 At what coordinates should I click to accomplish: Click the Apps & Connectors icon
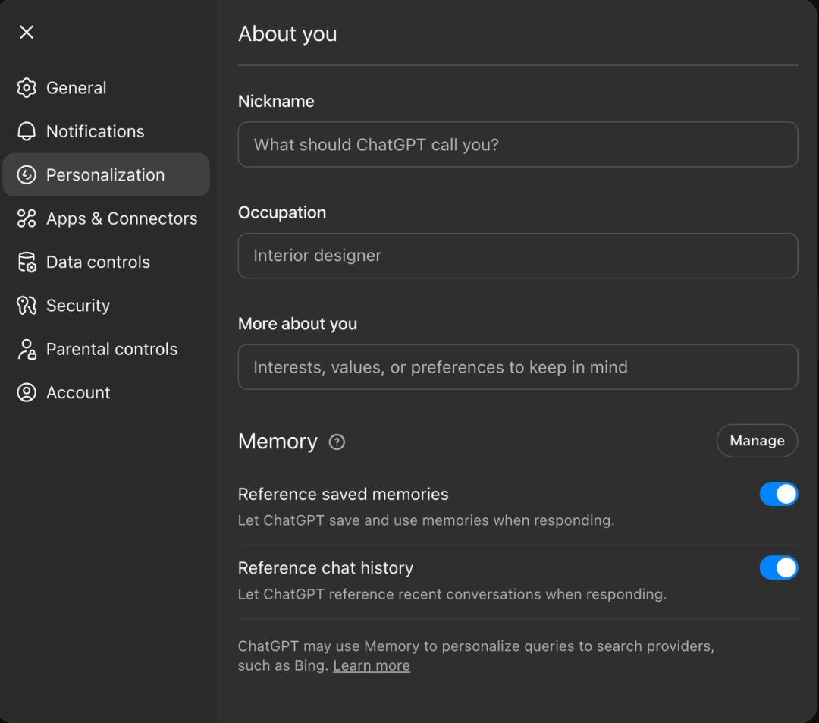(27, 218)
